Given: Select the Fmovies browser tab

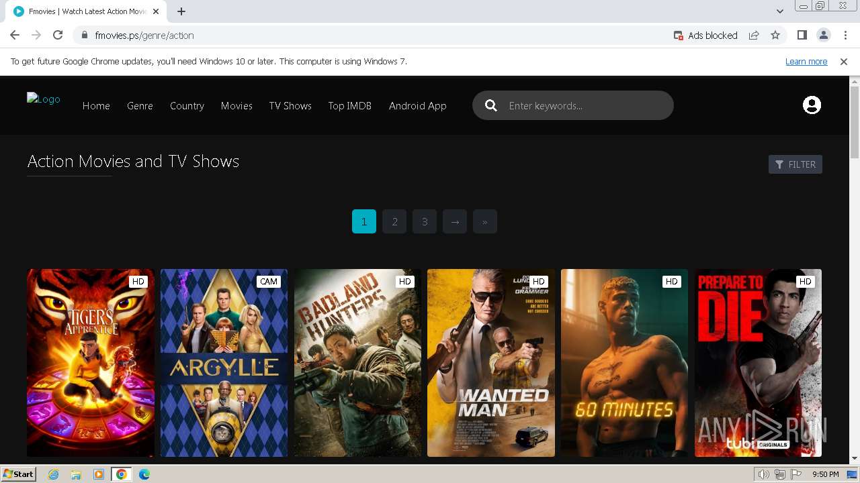Looking at the screenshot, I should pos(87,11).
